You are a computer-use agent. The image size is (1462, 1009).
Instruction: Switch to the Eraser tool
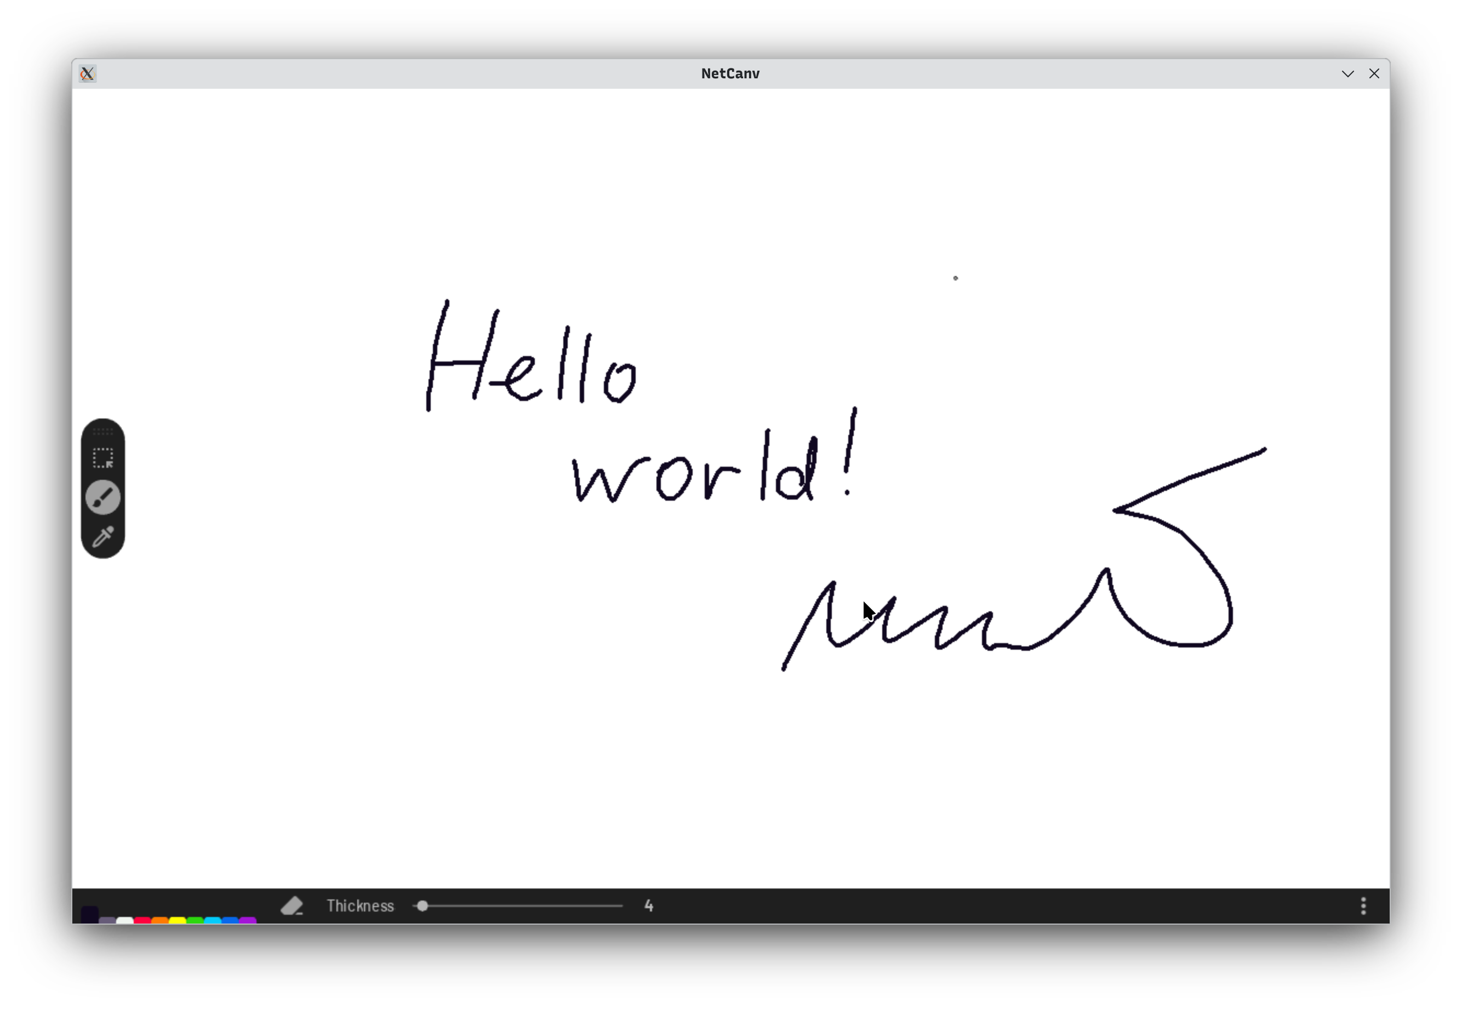pyautogui.click(x=292, y=905)
